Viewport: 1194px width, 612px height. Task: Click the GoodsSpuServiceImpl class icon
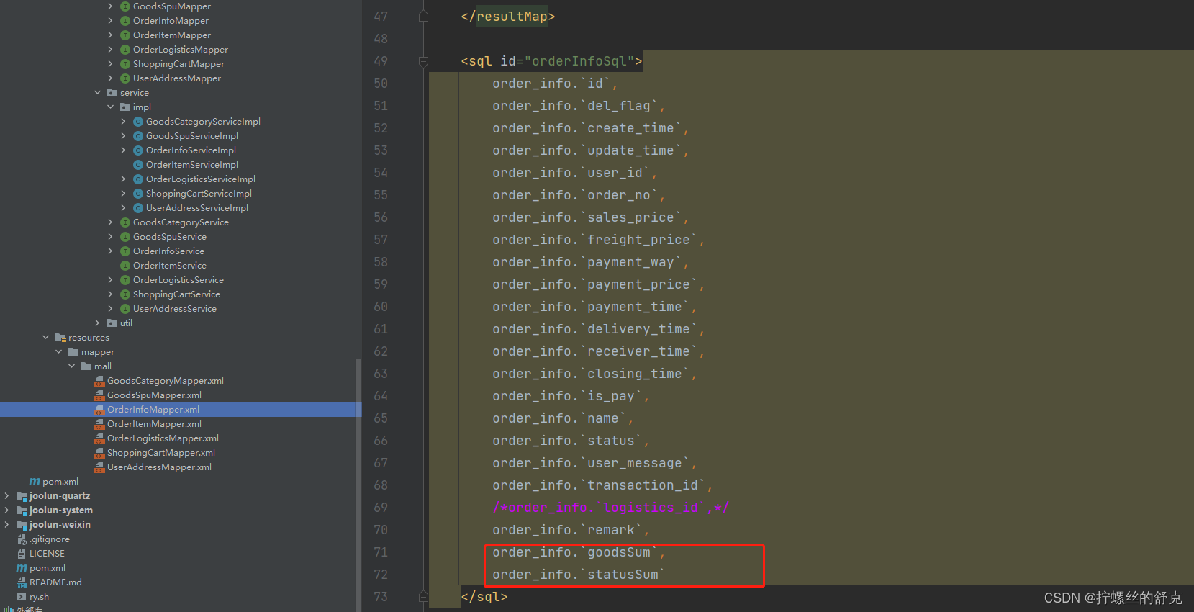pos(138,136)
